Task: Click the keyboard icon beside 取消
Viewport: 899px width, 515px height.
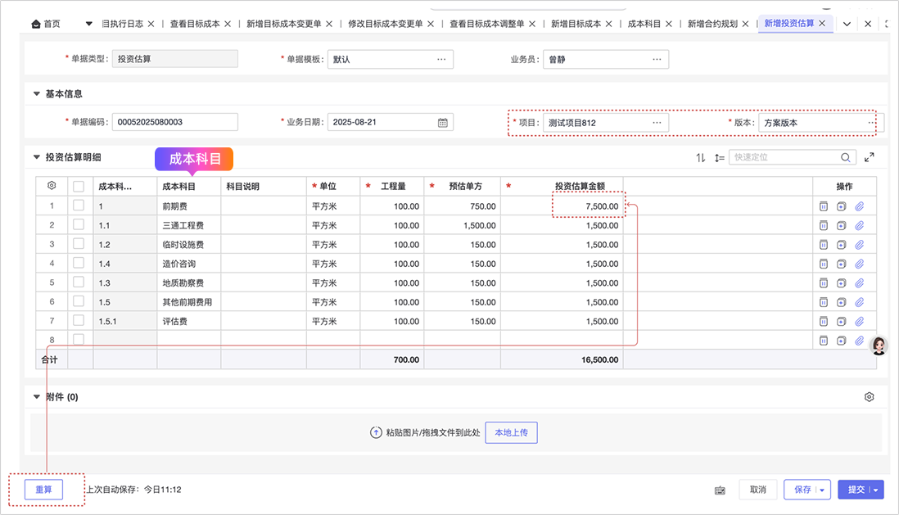Action: (720, 490)
